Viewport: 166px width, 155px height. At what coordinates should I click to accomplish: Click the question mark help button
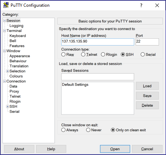pyautogui.click(x=141, y=5)
